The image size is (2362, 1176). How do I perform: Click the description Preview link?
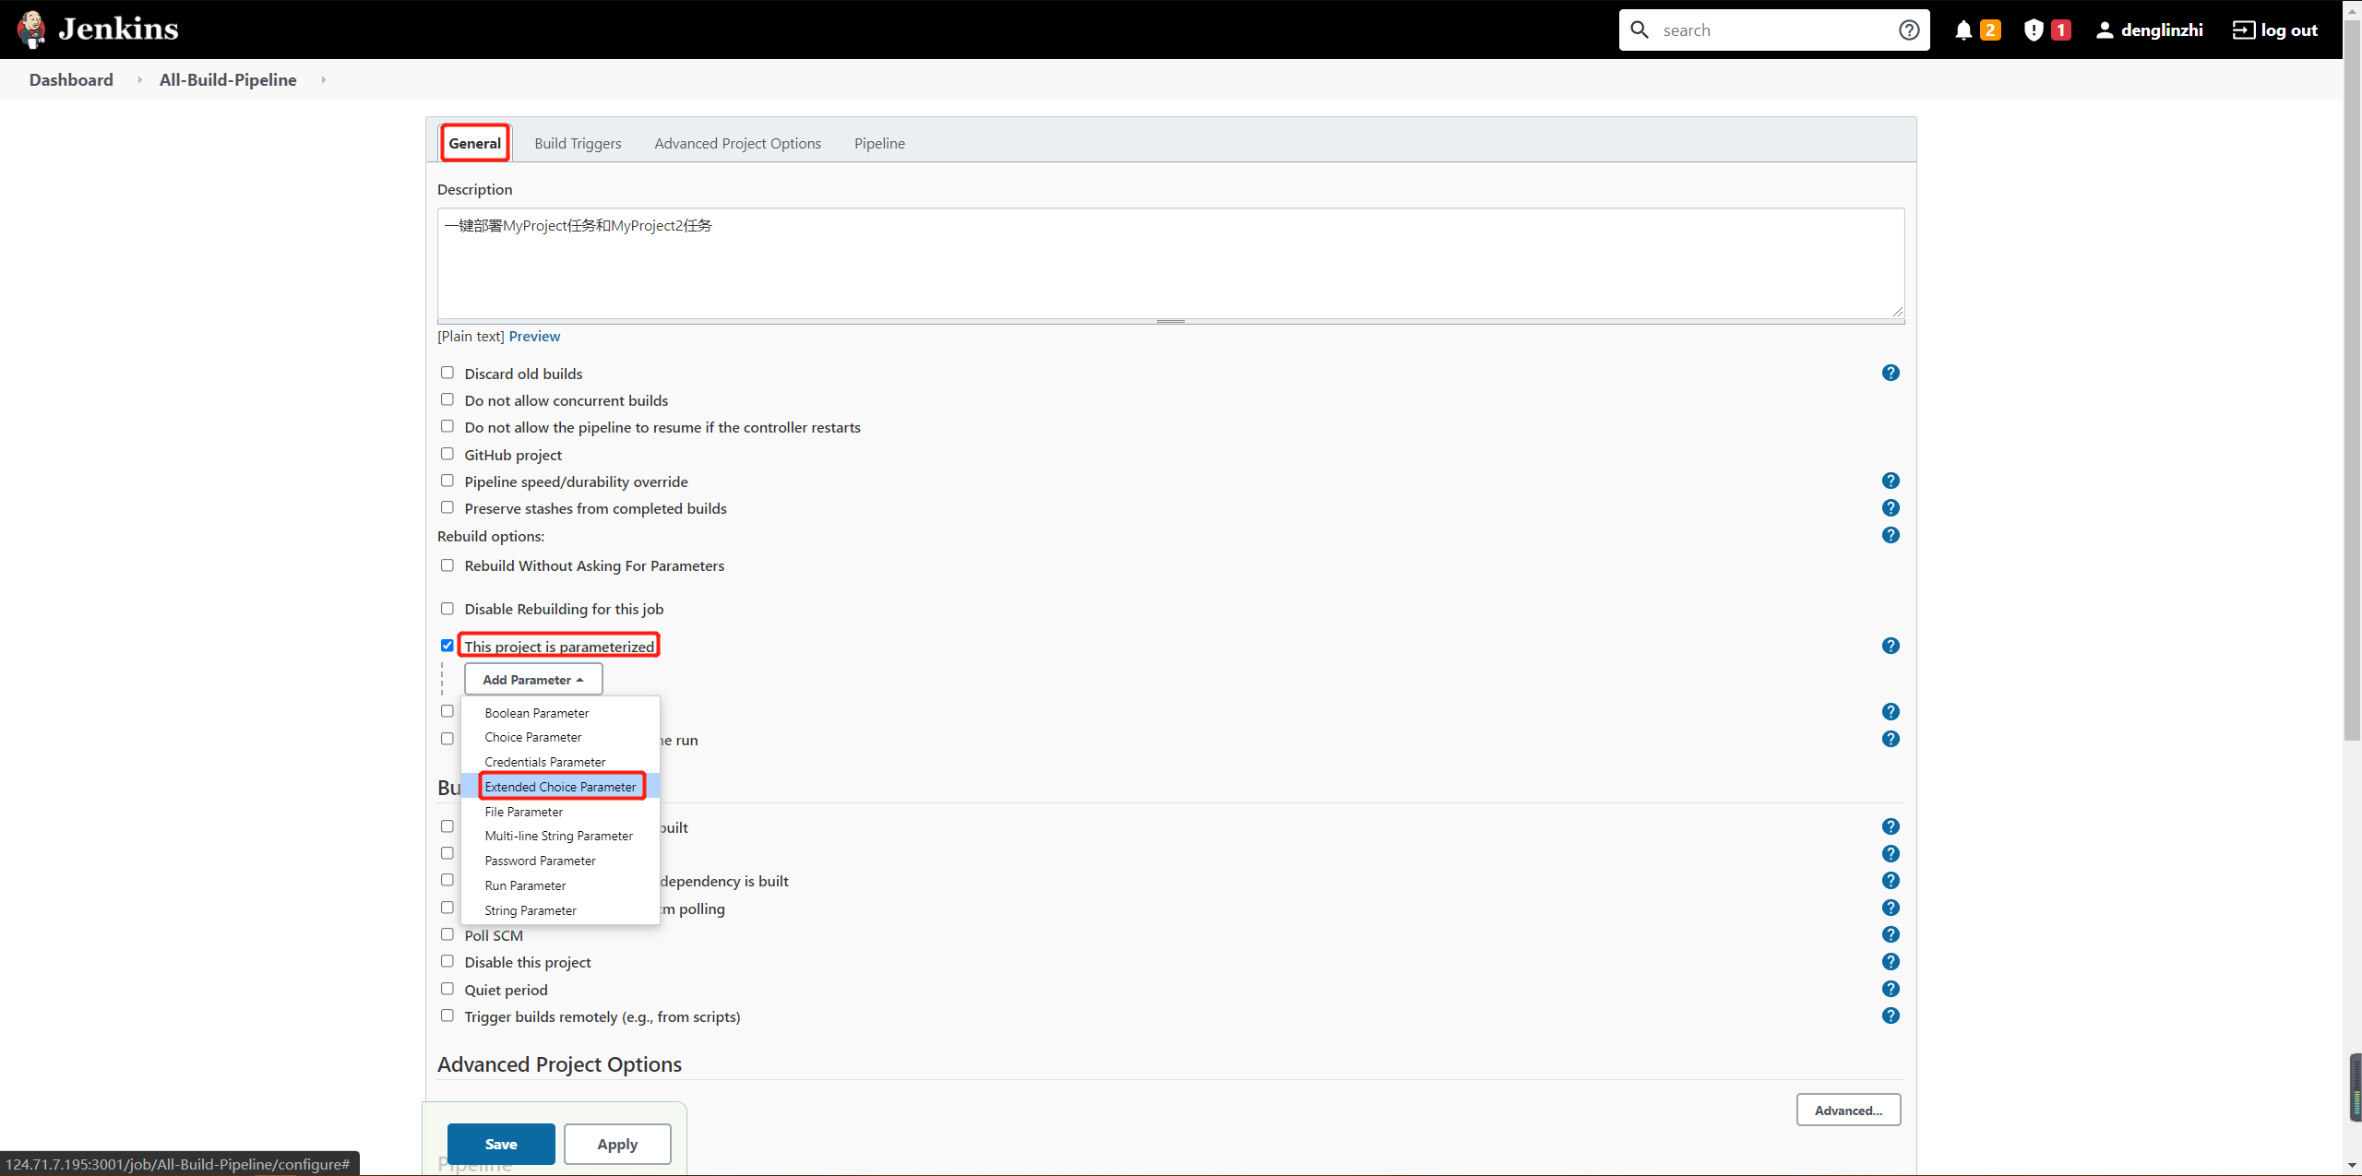534,337
